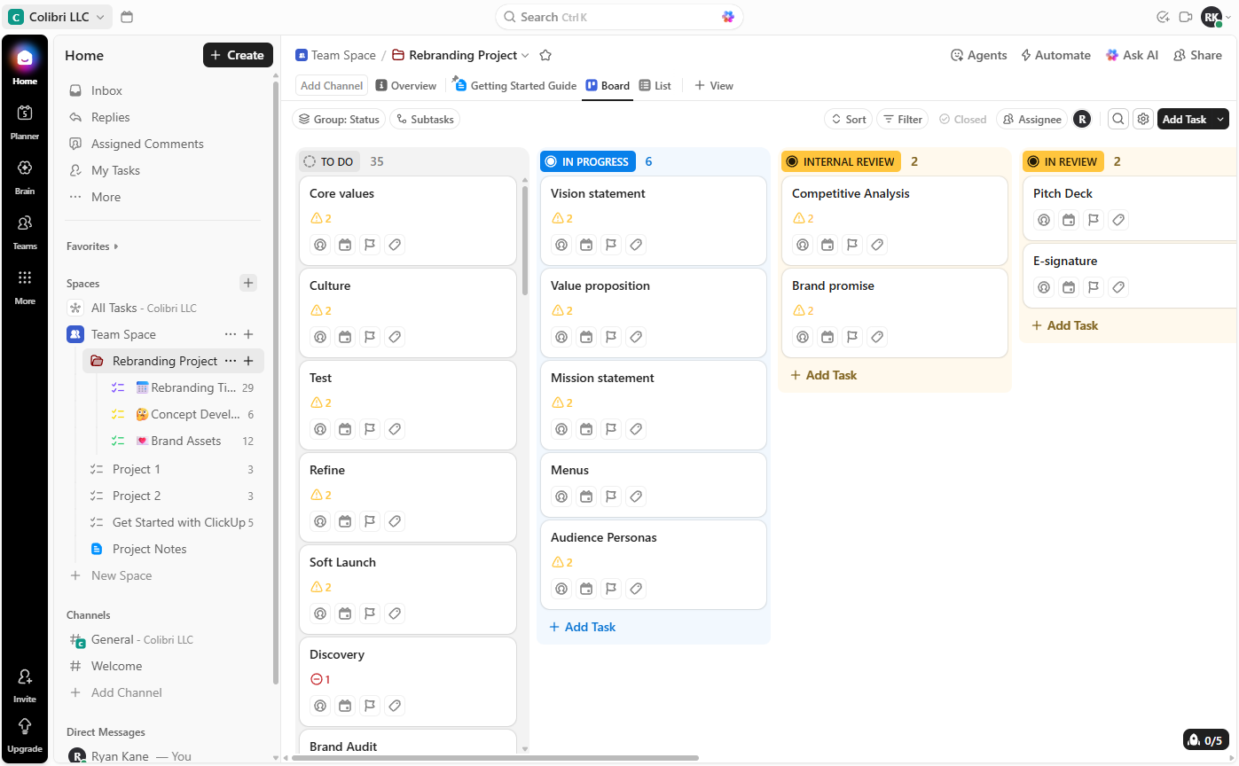Set a priority flag on Core values
The width and height of the screenshot is (1239, 766).
coord(369,245)
